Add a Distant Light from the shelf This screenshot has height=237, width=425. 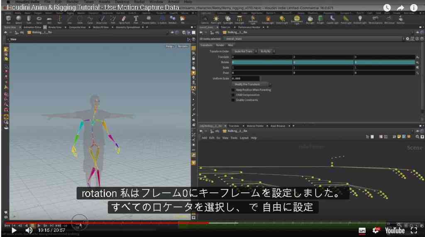pos(282,19)
